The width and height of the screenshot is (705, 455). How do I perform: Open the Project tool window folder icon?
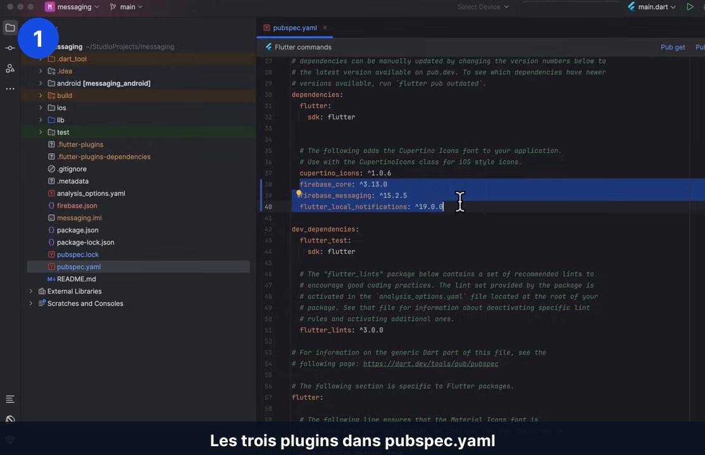(10, 27)
